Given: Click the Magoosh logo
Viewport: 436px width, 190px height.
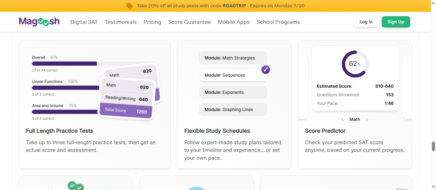Looking at the screenshot, I should pyautogui.click(x=39, y=22).
